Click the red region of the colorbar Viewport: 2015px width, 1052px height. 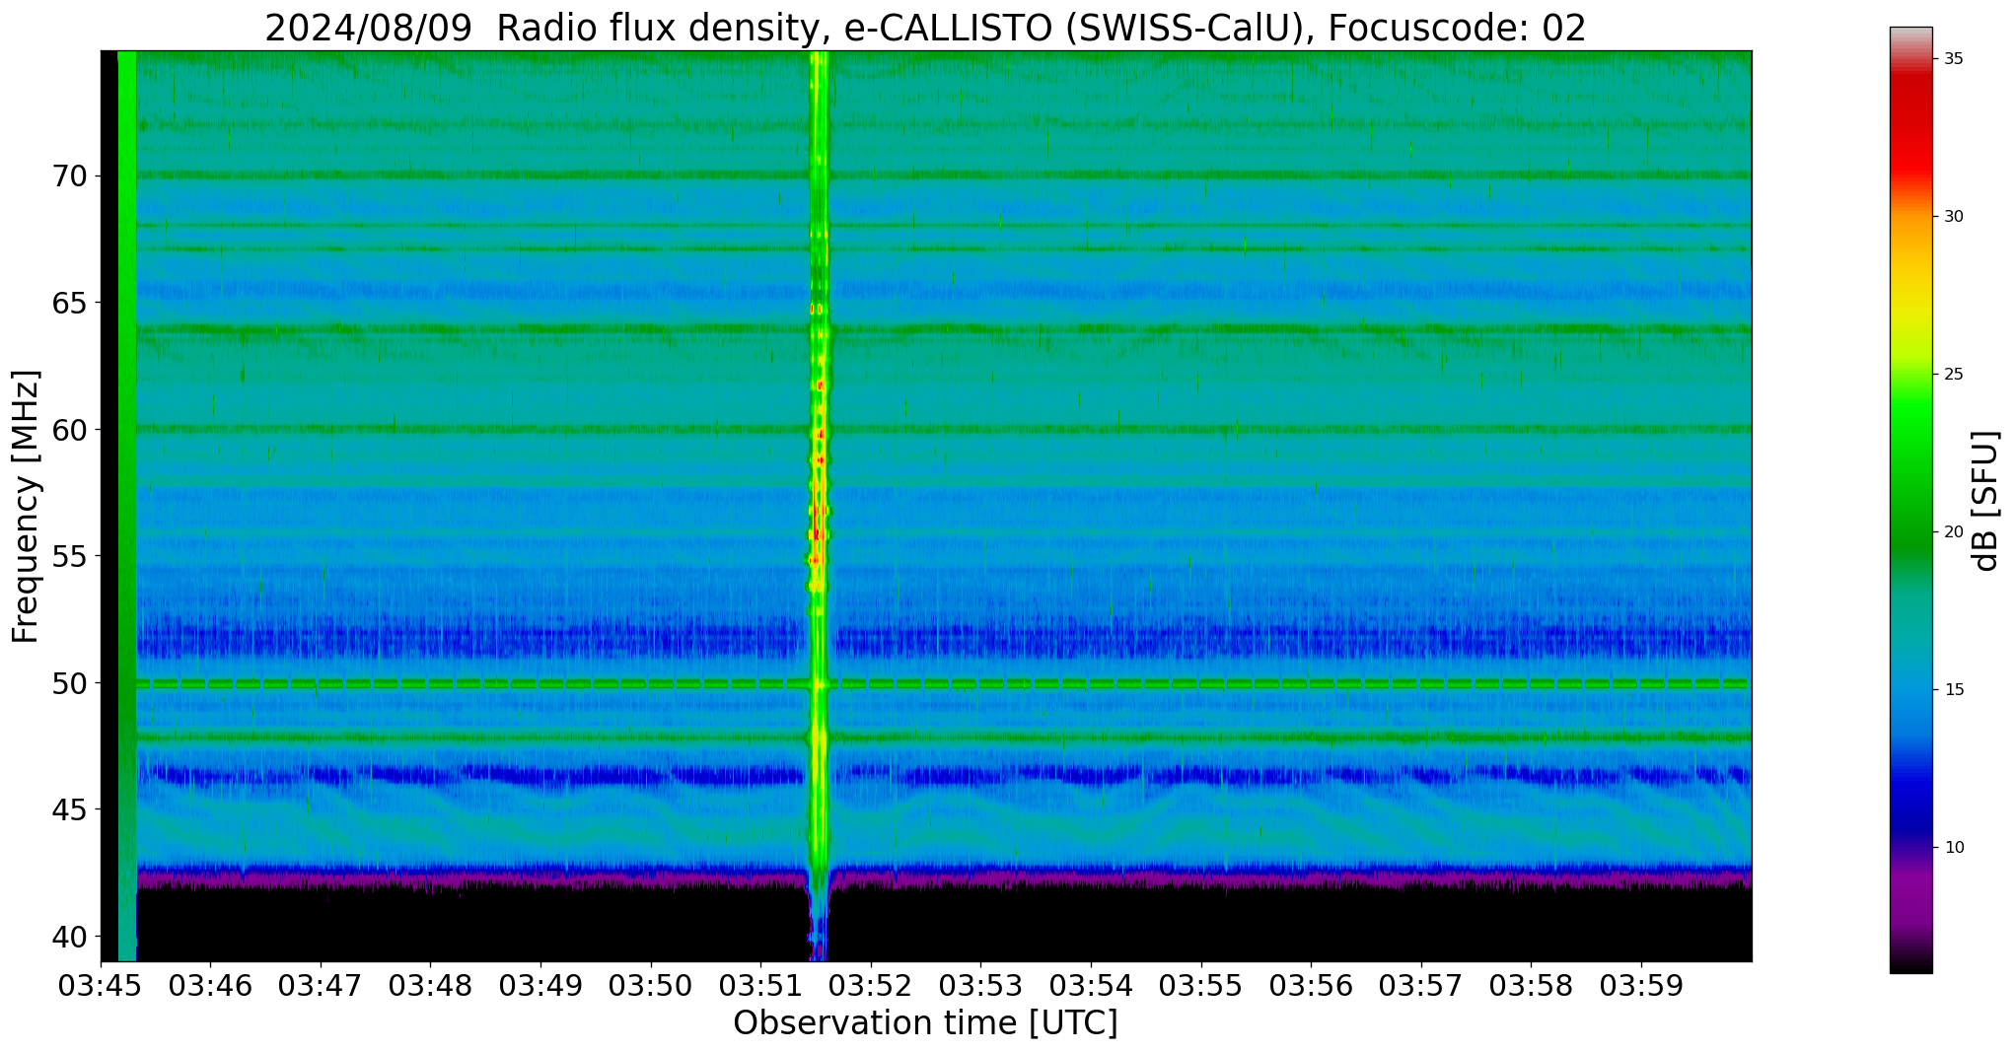coord(1910,128)
